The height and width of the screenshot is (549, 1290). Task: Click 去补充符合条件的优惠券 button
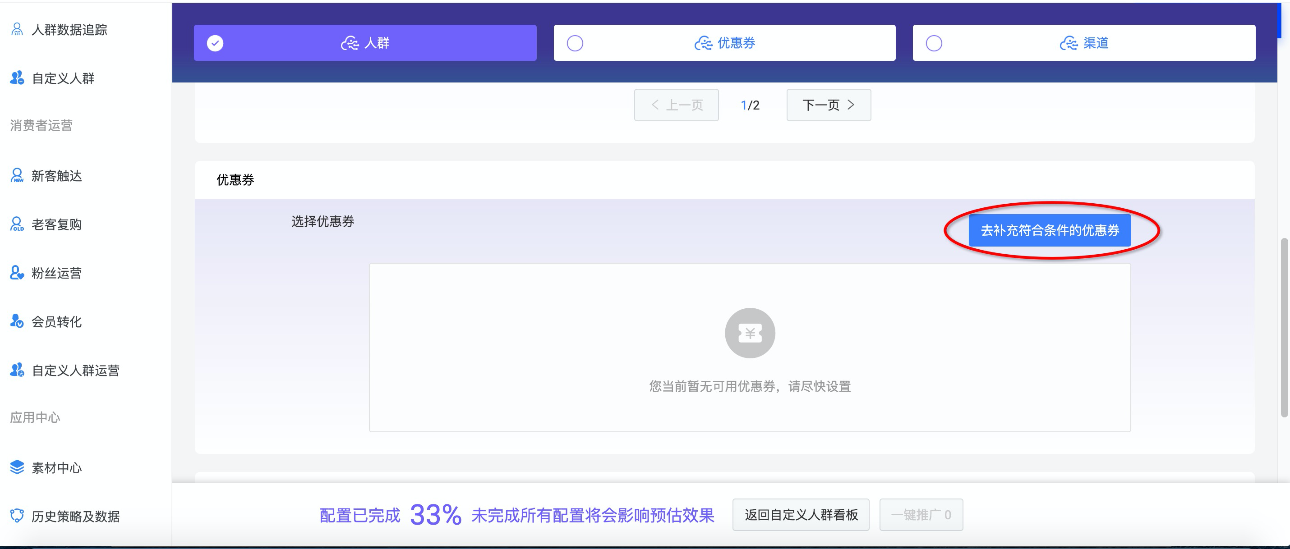tap(1050, 230)
